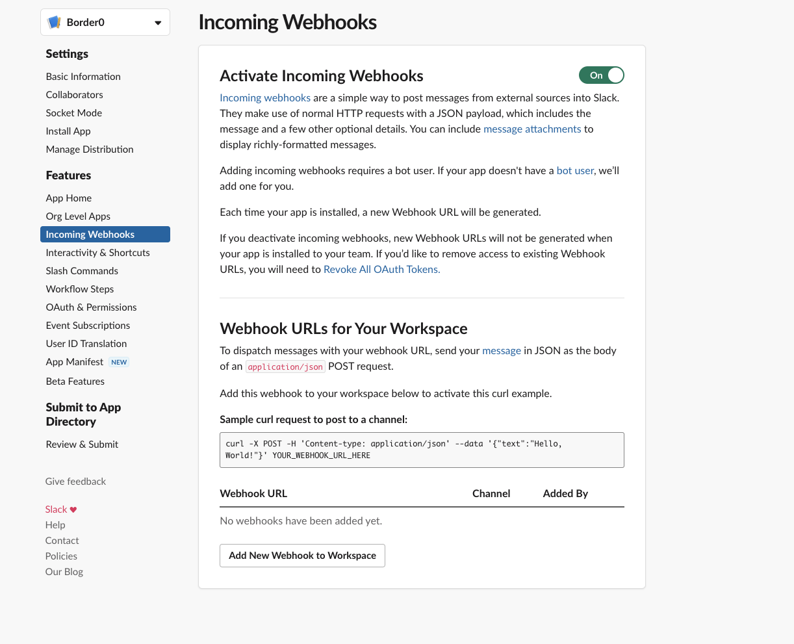Viewport: 794px width, 644px height.
Task: Click Add New Webhook to Workspace button
Action: click(302, 556)
